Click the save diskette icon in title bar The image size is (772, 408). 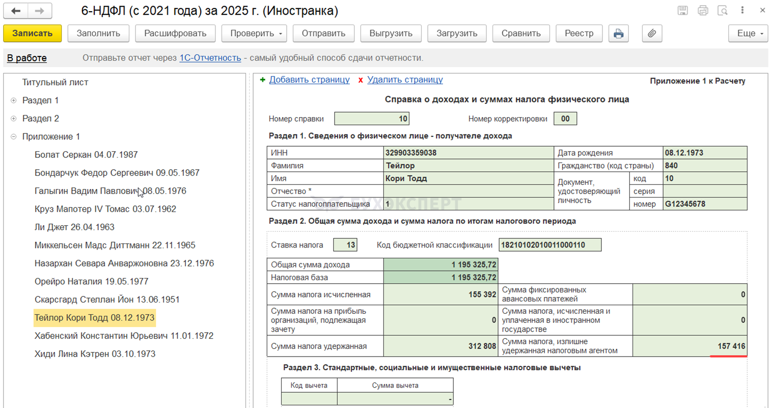pyautogui.click(x=683, y=11)
